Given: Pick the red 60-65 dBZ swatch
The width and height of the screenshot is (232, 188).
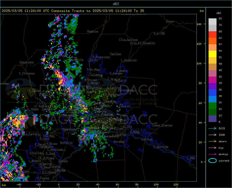Looking at the screenshot, I should coord(212,35).
